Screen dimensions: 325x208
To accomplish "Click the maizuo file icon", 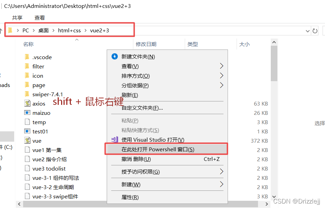I will tap(27, 113).
